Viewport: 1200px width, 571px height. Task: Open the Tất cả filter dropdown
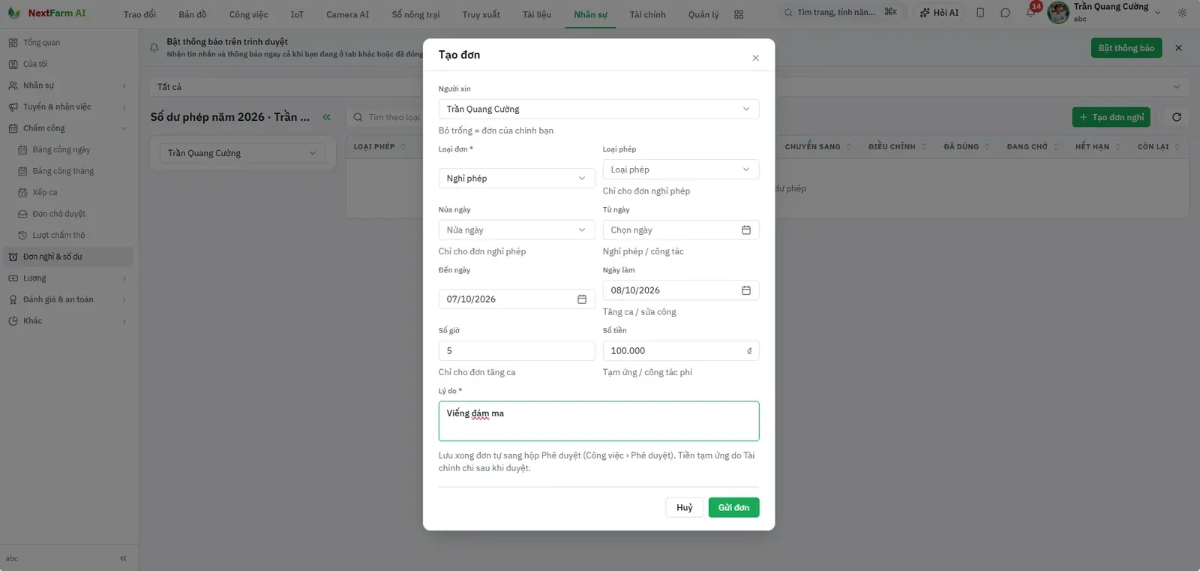[669, 87]
